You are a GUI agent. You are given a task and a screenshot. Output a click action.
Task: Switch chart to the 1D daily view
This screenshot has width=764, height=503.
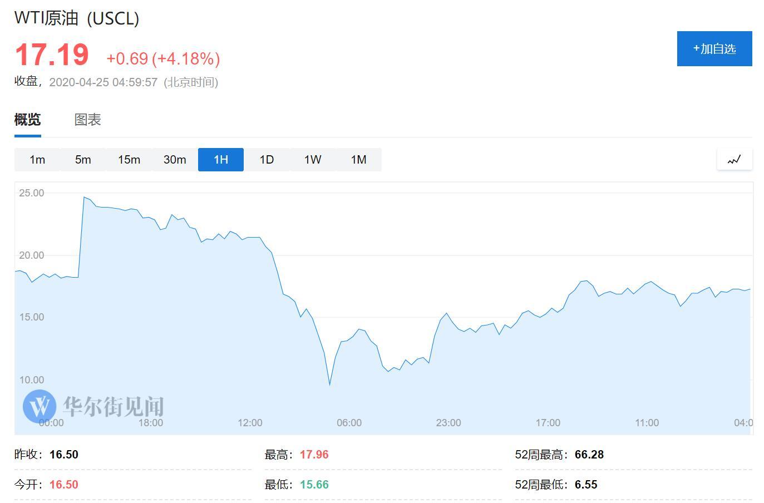pyautogui.click(x=267, y=159)
